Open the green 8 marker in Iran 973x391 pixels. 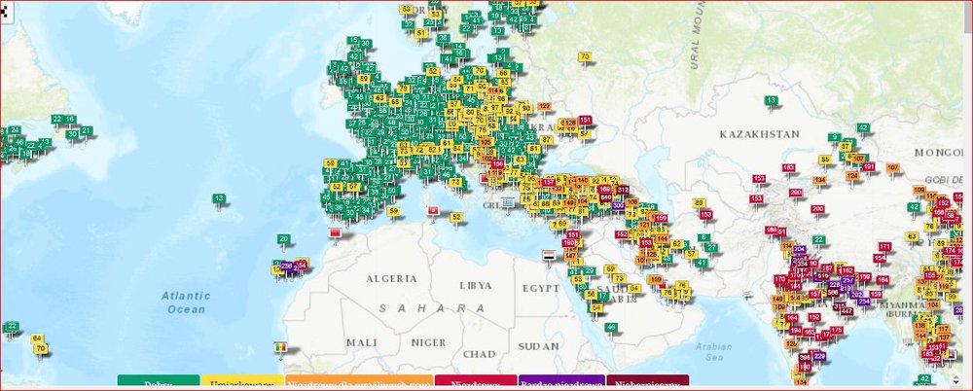click(703, 237)
